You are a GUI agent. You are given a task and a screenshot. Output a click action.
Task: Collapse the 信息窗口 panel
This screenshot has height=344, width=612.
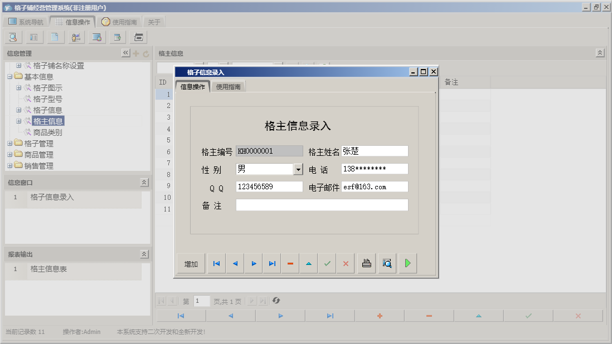click(144, 183)
